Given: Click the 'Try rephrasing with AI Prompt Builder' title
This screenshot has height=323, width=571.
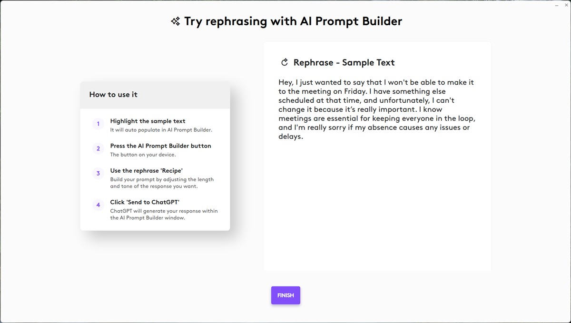Looking at the screenshot, I should pyautogui.click(x=293, y=21).
